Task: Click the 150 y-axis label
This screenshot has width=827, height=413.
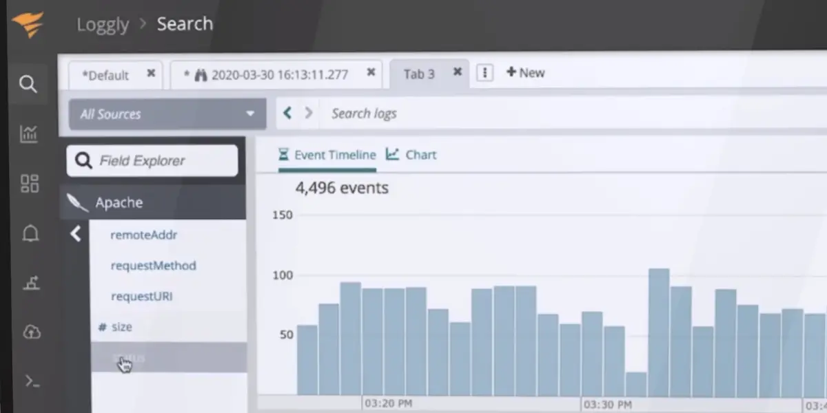Action: pos(284,215)
